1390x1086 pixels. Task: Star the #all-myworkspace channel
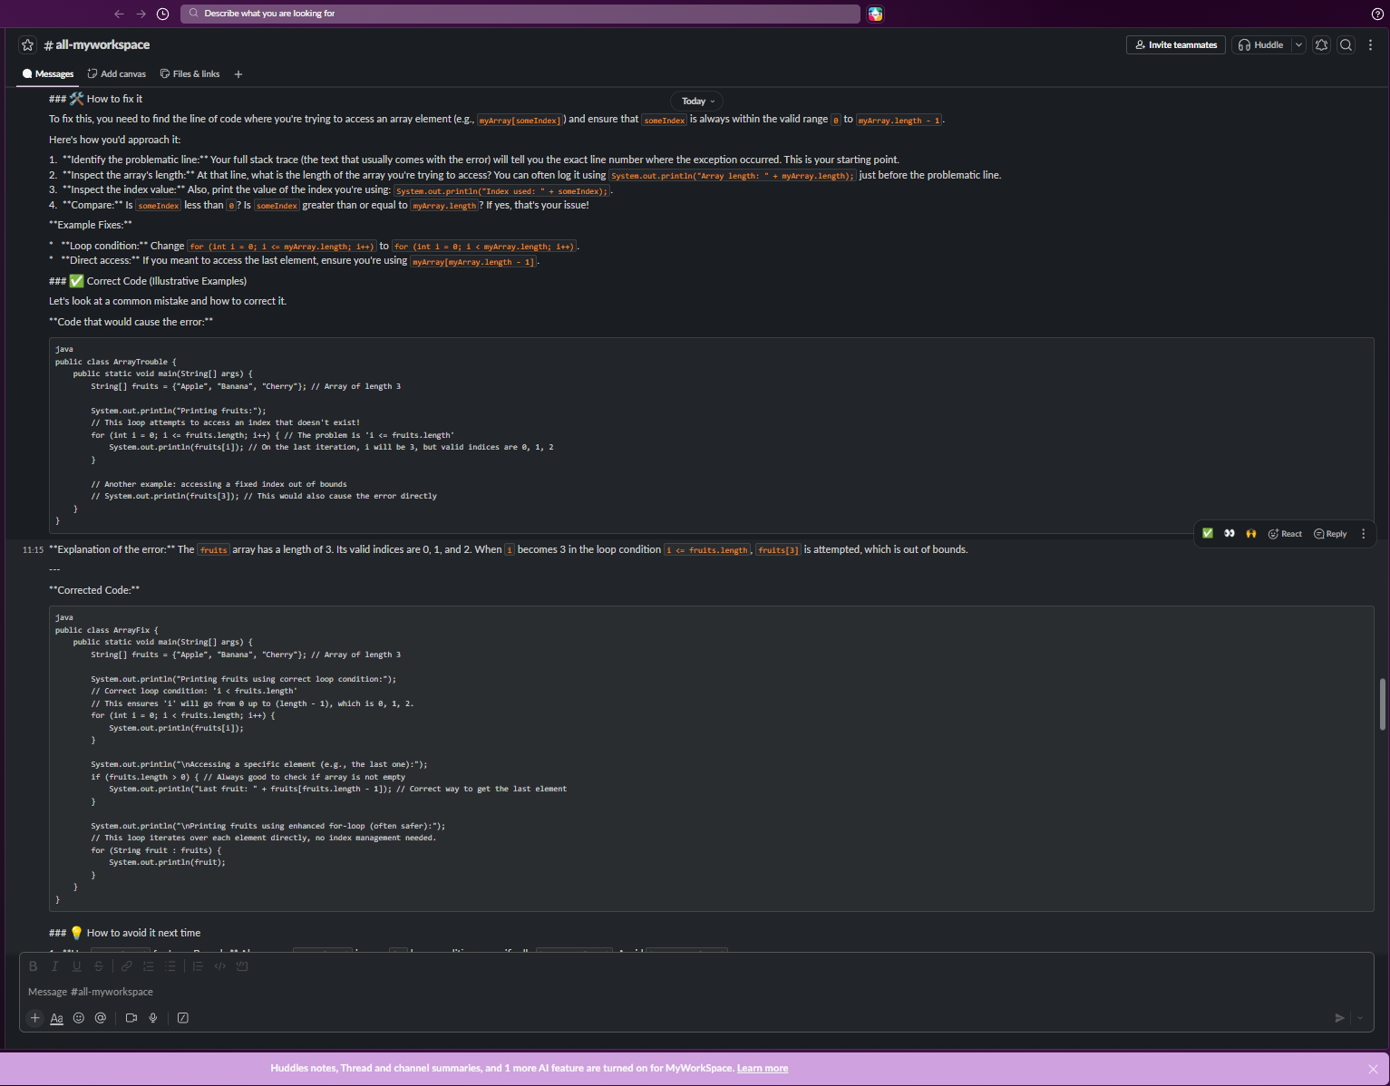click(x=28, y=44)
